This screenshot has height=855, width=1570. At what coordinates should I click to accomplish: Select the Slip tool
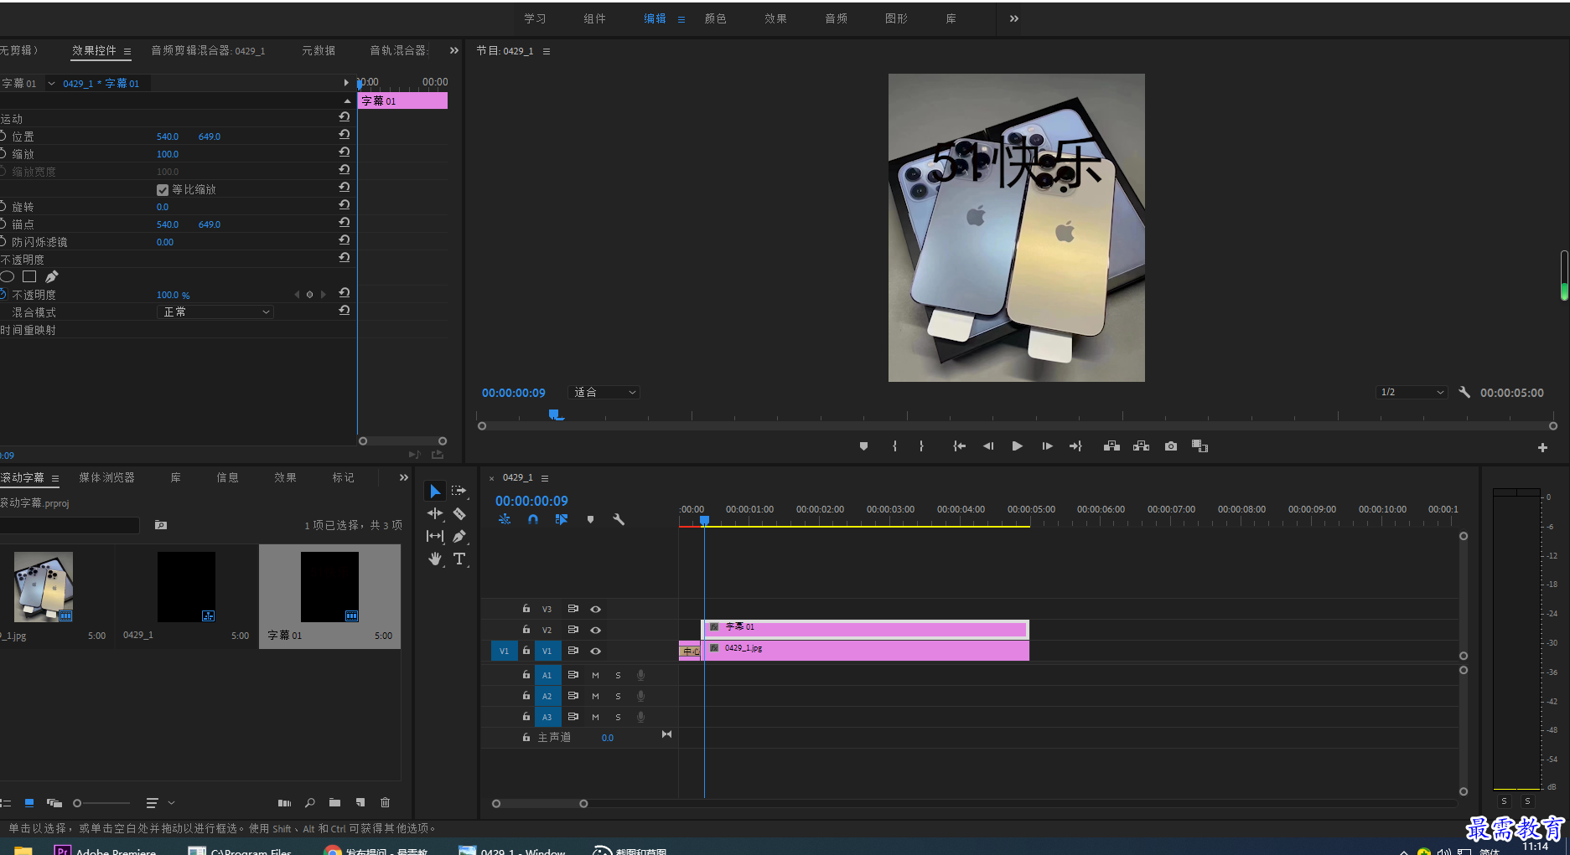tap(434, 536)
